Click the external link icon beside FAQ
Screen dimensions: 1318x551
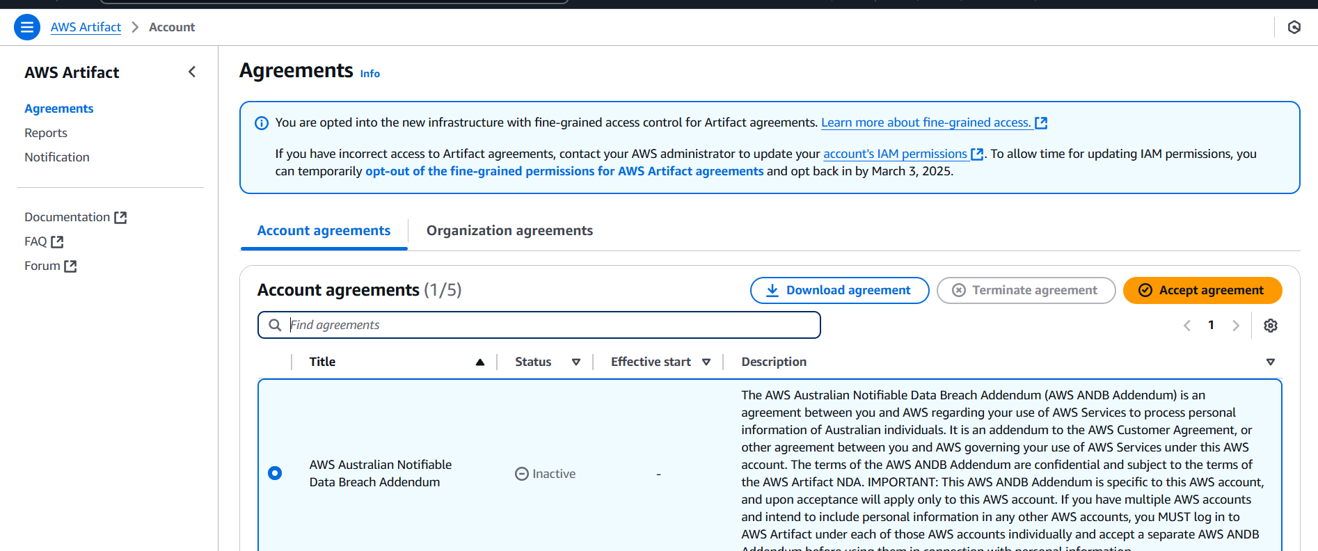coord(57,242)
